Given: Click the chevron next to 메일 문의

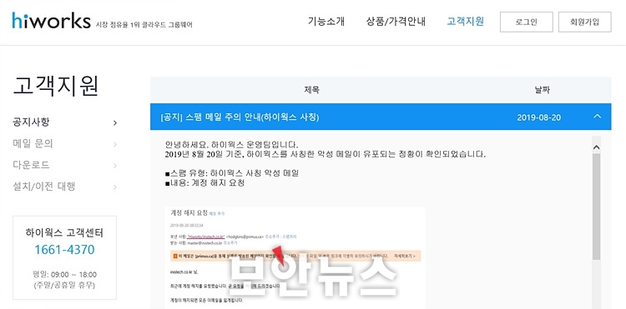Looking at the screenshot, I should [x=115, y=144].
